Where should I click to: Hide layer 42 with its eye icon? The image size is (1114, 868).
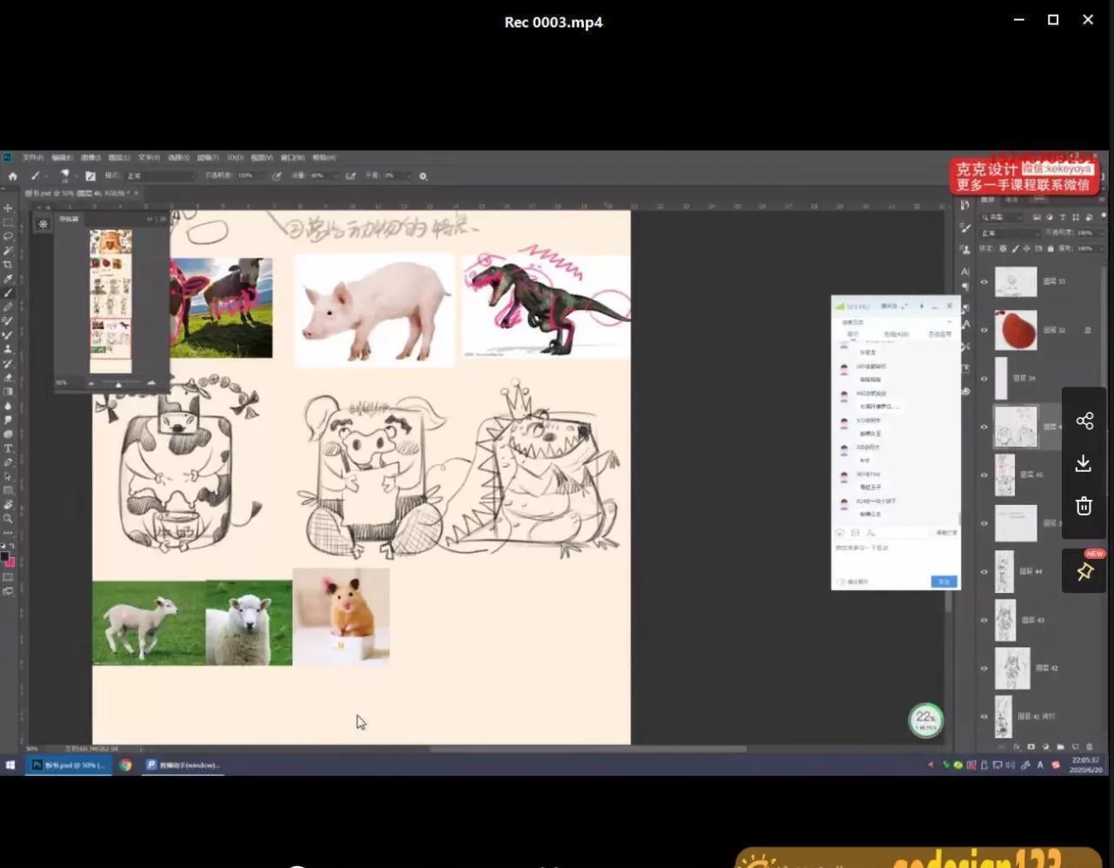984,669
